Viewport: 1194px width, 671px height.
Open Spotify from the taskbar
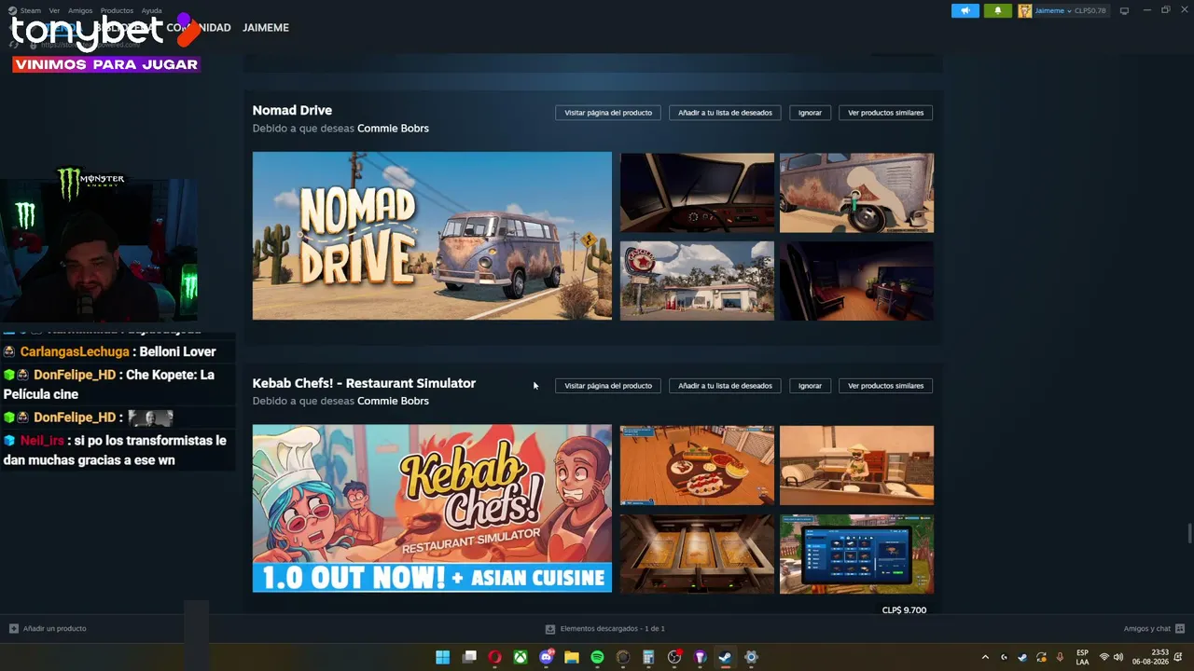pos(598,657)
